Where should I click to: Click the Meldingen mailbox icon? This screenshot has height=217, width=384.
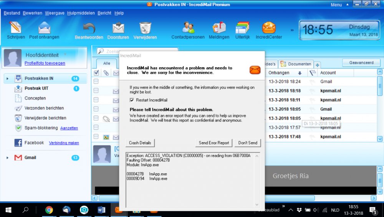tap(219, 28)
